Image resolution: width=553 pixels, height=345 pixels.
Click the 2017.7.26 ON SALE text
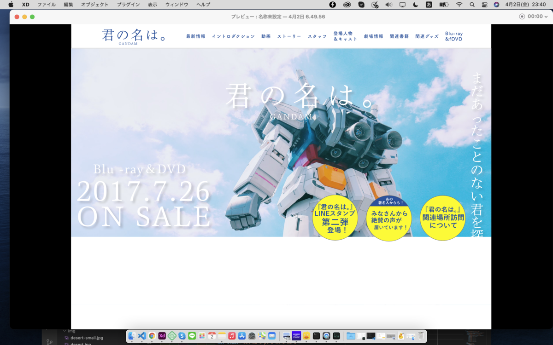click(144, 204)
